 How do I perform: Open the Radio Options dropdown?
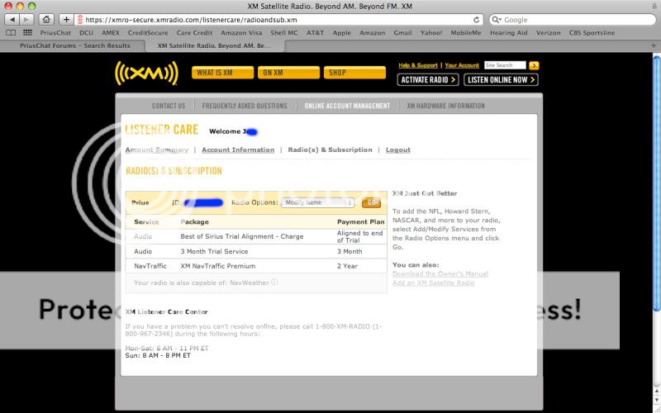point(318,202)
